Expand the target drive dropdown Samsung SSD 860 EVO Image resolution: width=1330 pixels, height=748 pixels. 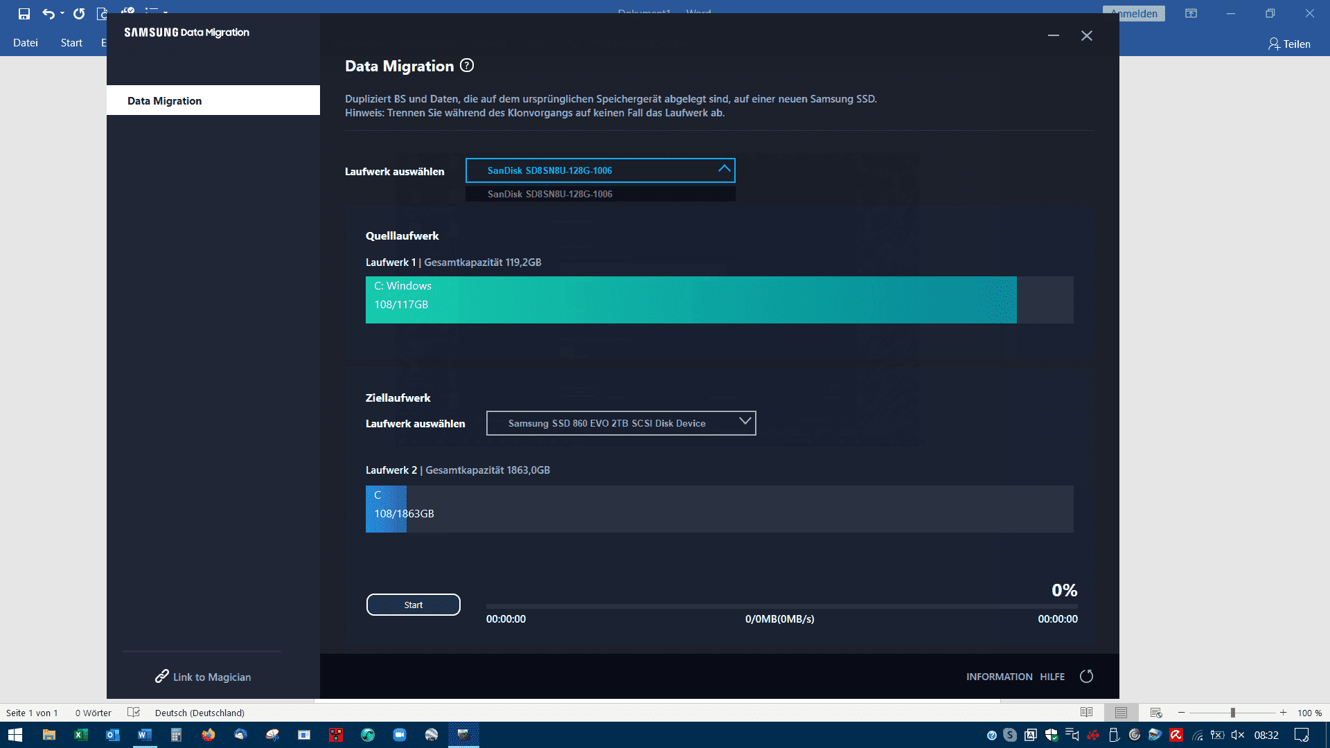click(621, 423)
